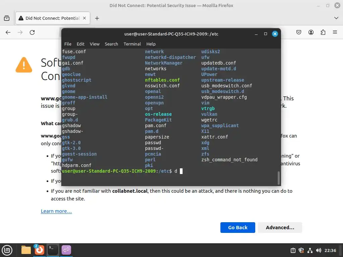Click the terminal window title bar text
Image resolution: width=343 pixels, height=257 pixels.
[x=171, y=34]
